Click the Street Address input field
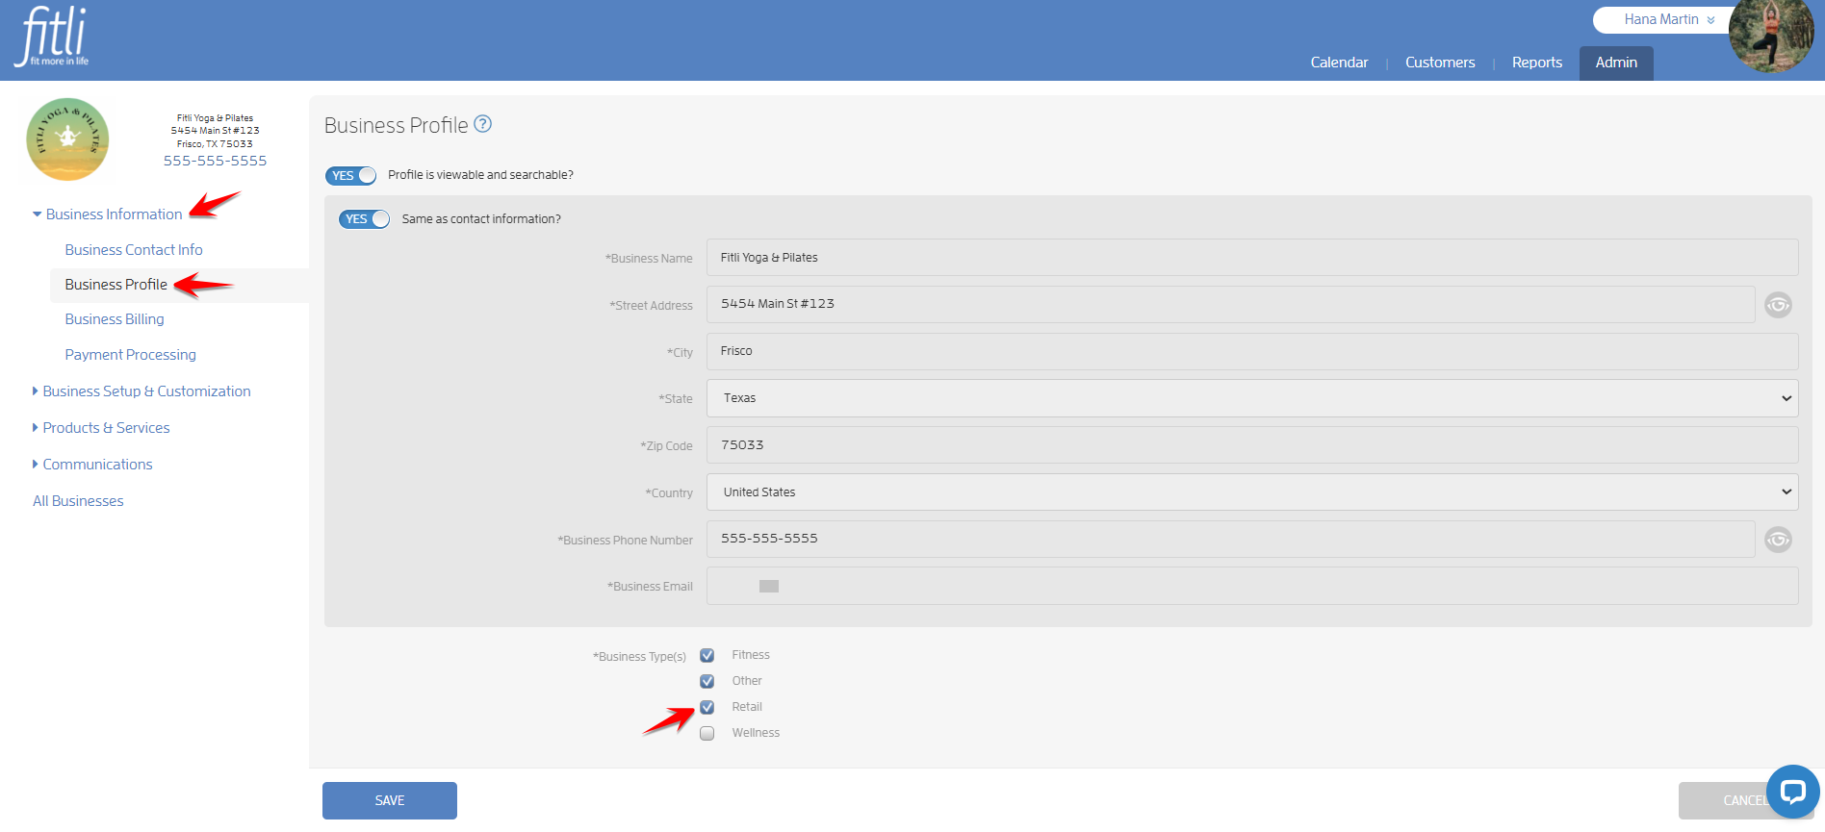 click(1230, 304)
